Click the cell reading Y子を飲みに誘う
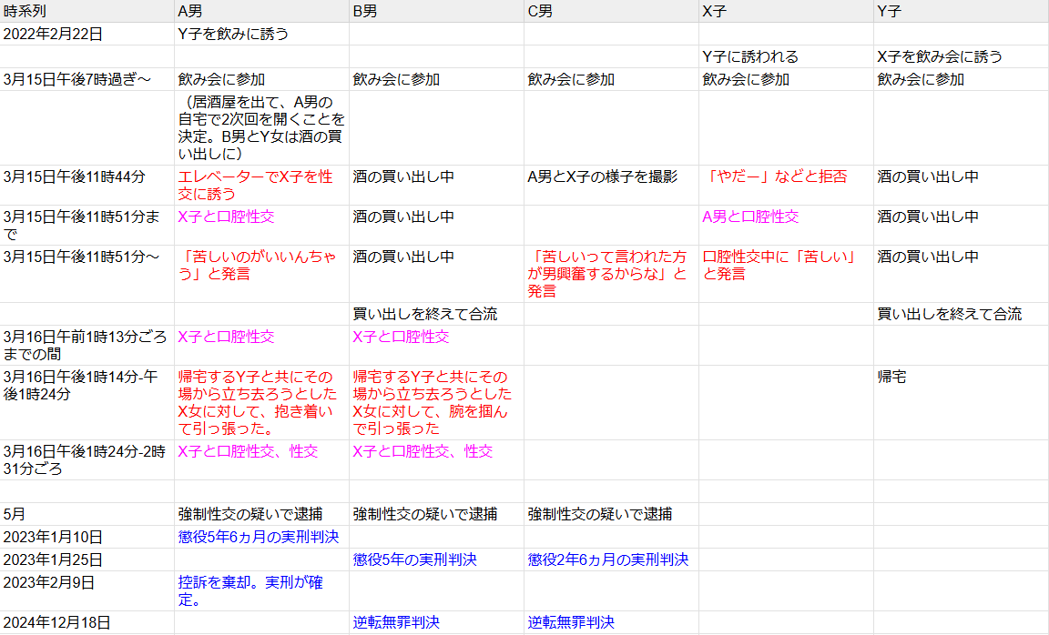The image size is (1049, 635). (261, 34)
